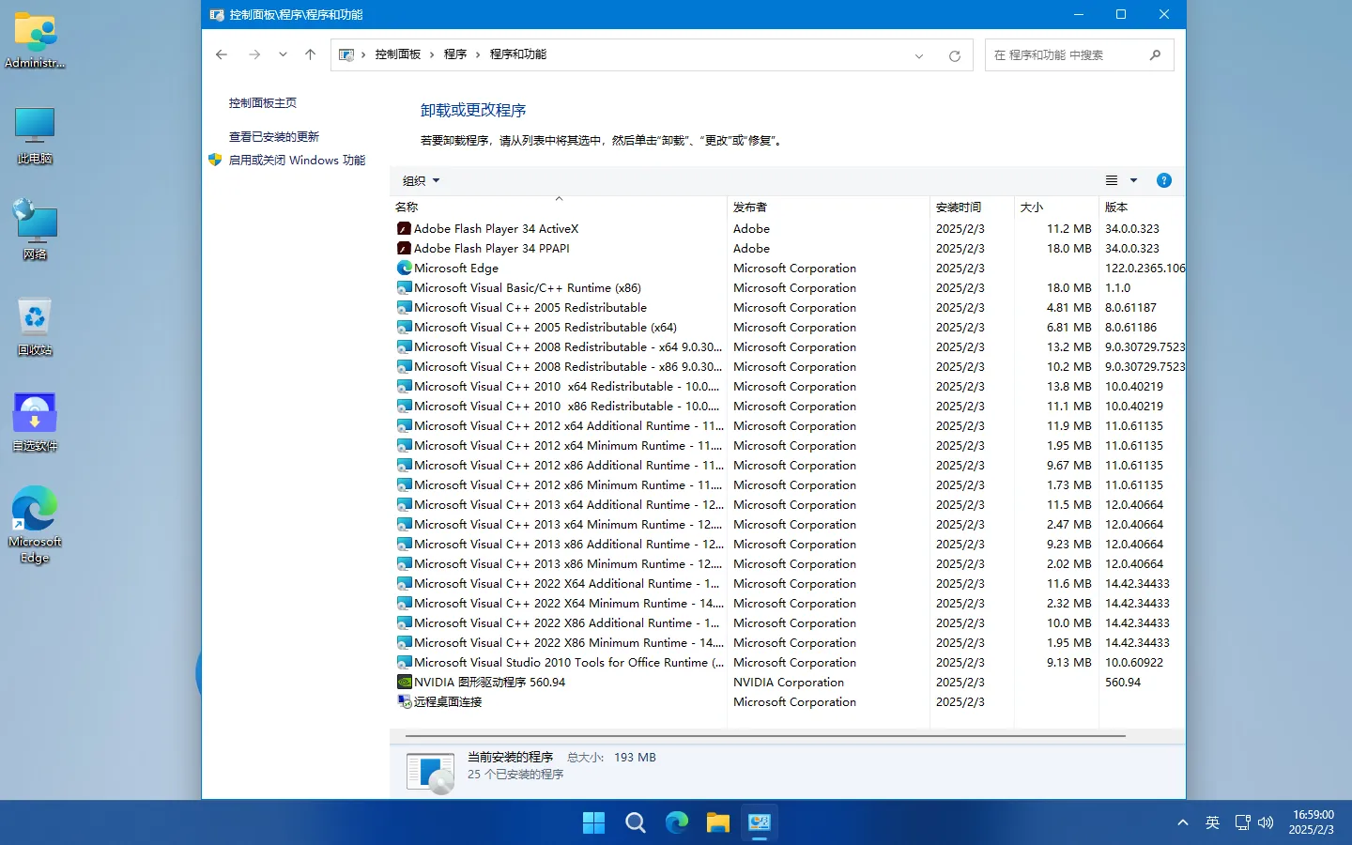Click the 在 程序和功能 中搜索 search field
This screenshot has height=845, width=1352.
coord(1079,55)
